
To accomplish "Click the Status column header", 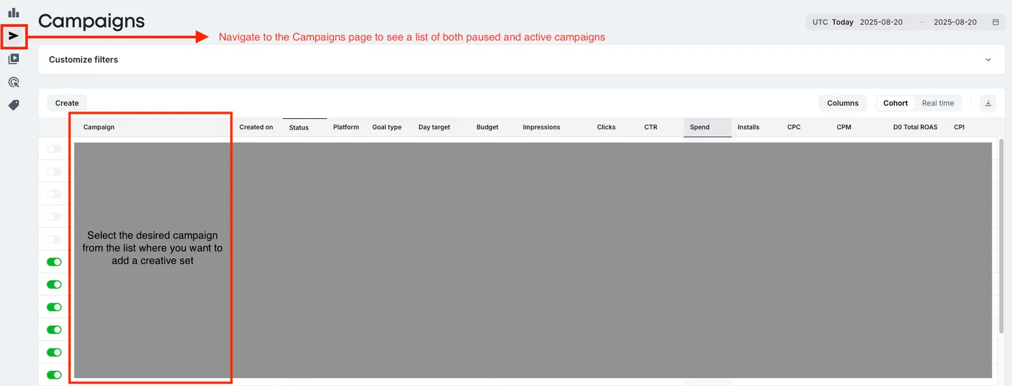I will click(x=299, y=127).
